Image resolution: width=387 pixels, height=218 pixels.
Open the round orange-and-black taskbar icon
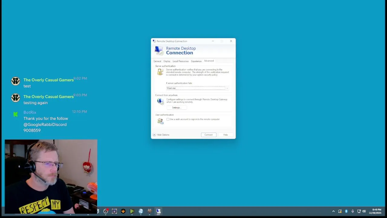click(x=123, y=211)
